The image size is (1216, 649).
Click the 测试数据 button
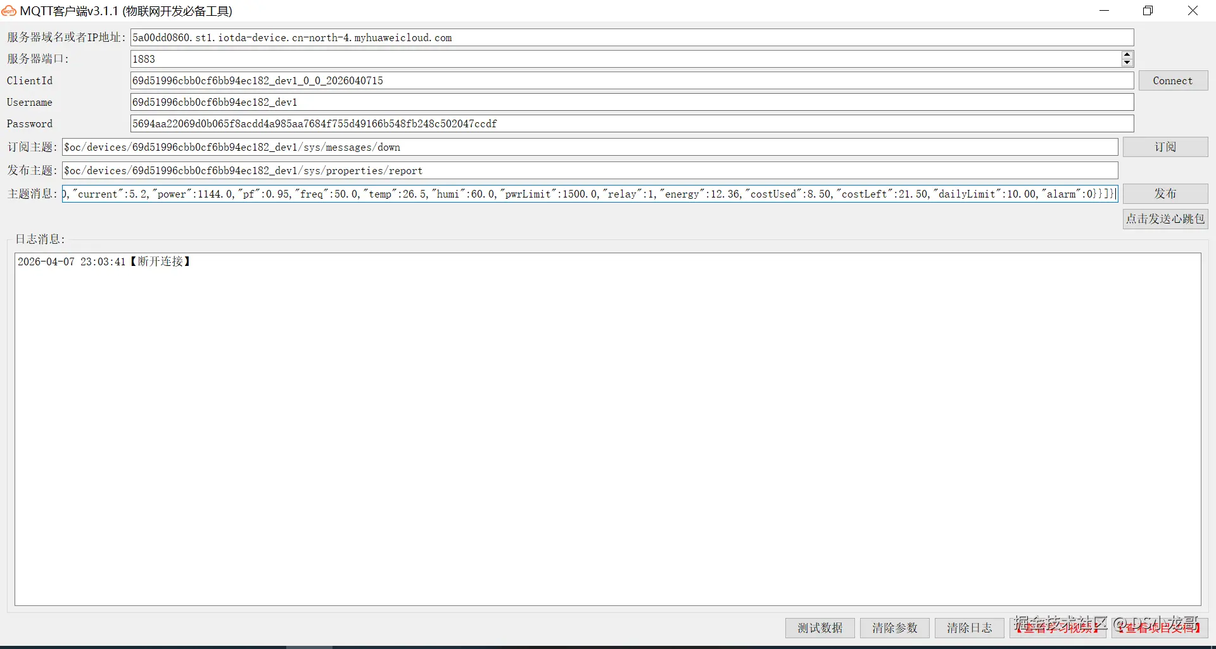pos(820,627)
